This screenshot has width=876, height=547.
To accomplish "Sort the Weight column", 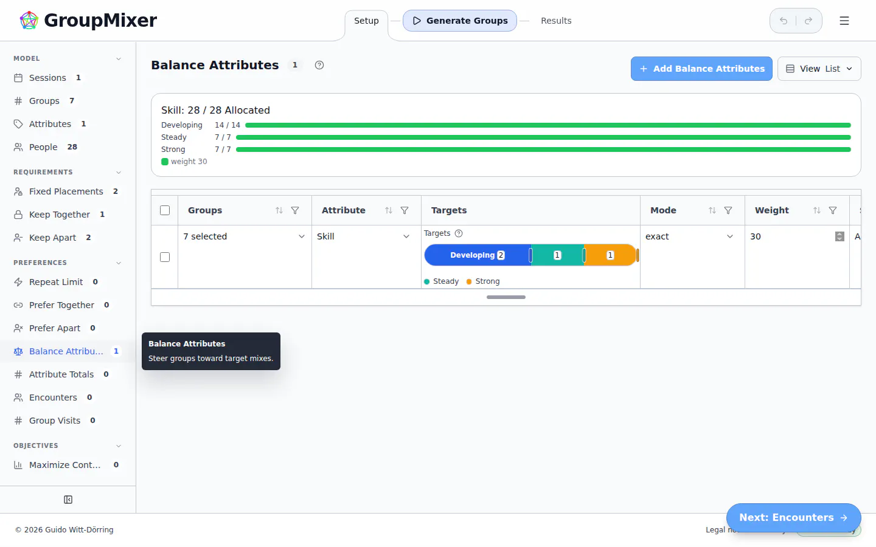I will 817,210.
